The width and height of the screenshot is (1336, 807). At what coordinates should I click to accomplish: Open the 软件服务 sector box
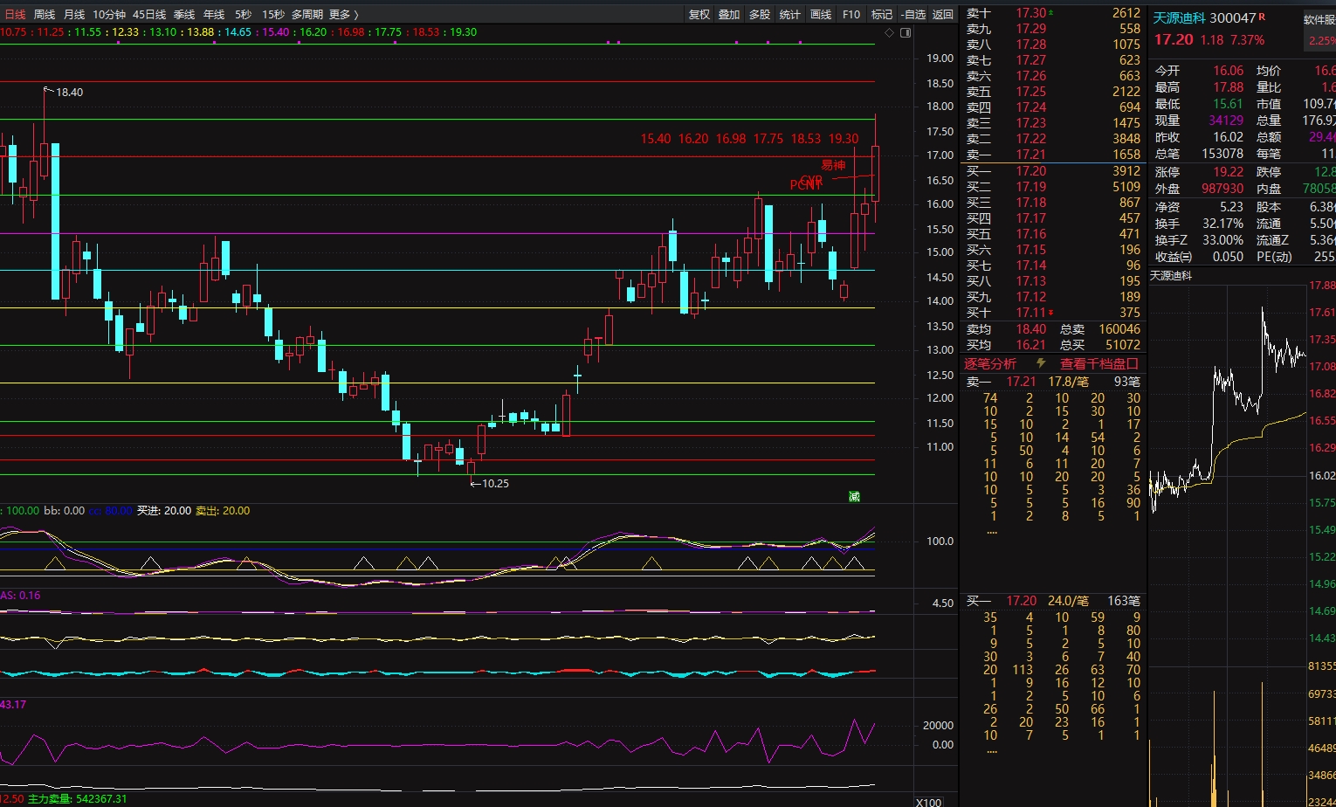1319,29
